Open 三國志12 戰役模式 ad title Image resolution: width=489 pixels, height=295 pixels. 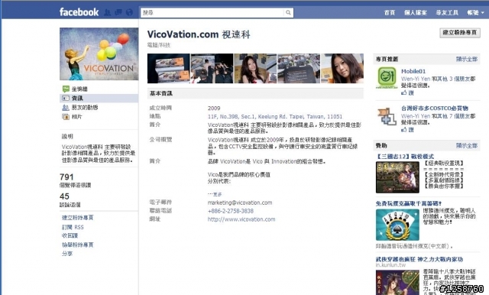click(405, 156)
